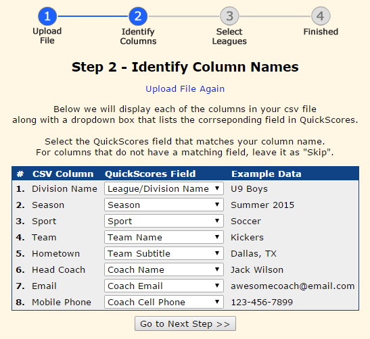Click the Example Data header
Screen dimensions: 370x339
[x=267, y=174]
